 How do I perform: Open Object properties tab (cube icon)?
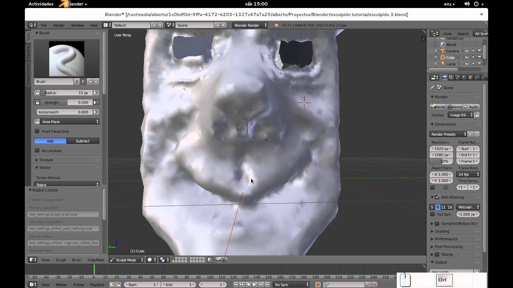(470, 78)
